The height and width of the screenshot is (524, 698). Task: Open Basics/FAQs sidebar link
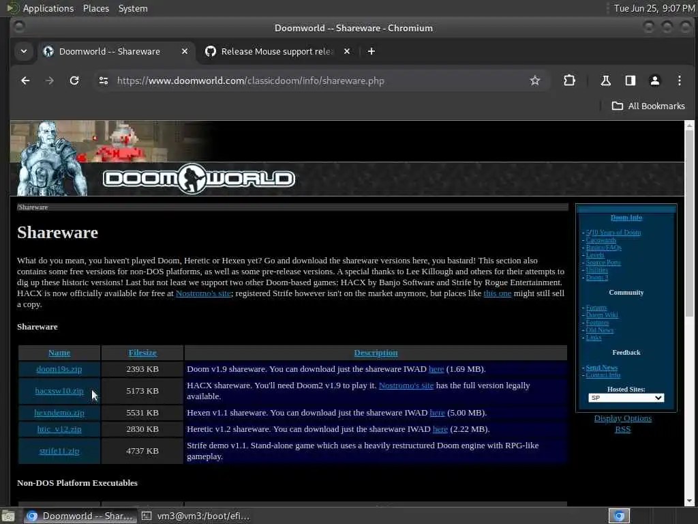604,248
